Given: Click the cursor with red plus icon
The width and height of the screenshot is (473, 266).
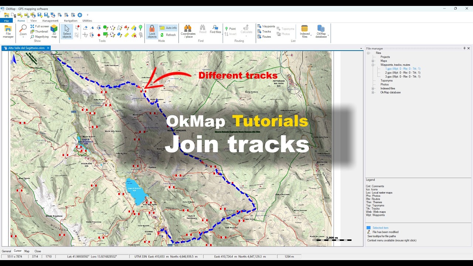Looking at the screenshot, I should (x=77, y=27).
